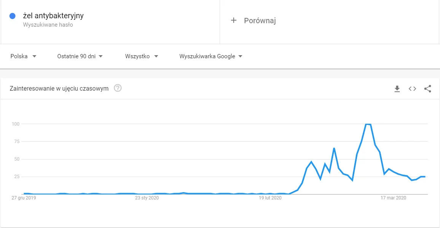Image resolution: width=440 pixels, height=228 pixels.
Task: Open the Wszystko categories dropdown
Action: pos(142,56)
